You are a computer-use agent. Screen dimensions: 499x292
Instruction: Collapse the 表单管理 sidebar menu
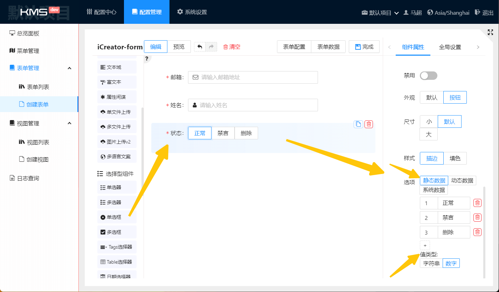[69, 68]
